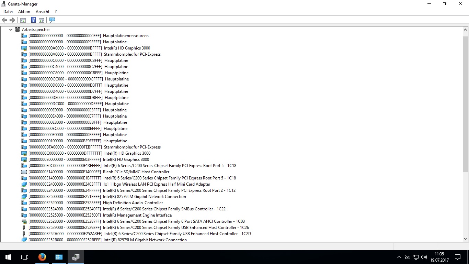Screen dimensions: 469x264
Task: Click icon of High Definition Audio-Controller
Action: [x=24, y=203]
